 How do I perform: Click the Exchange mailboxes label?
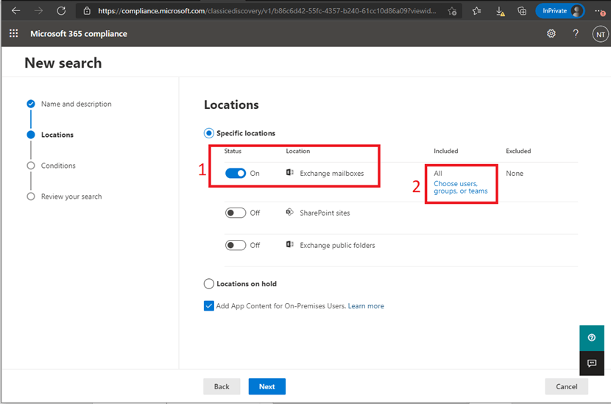tap(331, 174)
